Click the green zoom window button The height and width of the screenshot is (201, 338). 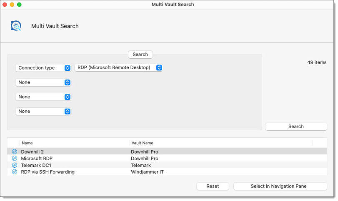(19, 5)
